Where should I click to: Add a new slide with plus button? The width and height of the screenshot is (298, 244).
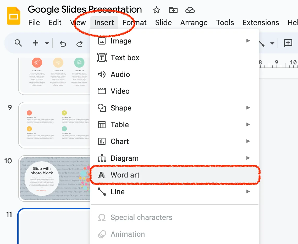(x=36, y=43)
